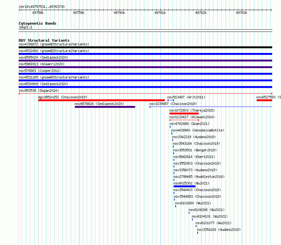Viewport: 281px width, 245px height.
Task: Select the dgv3851n152 Chaisson2019 label
Action: coord(63,97)
